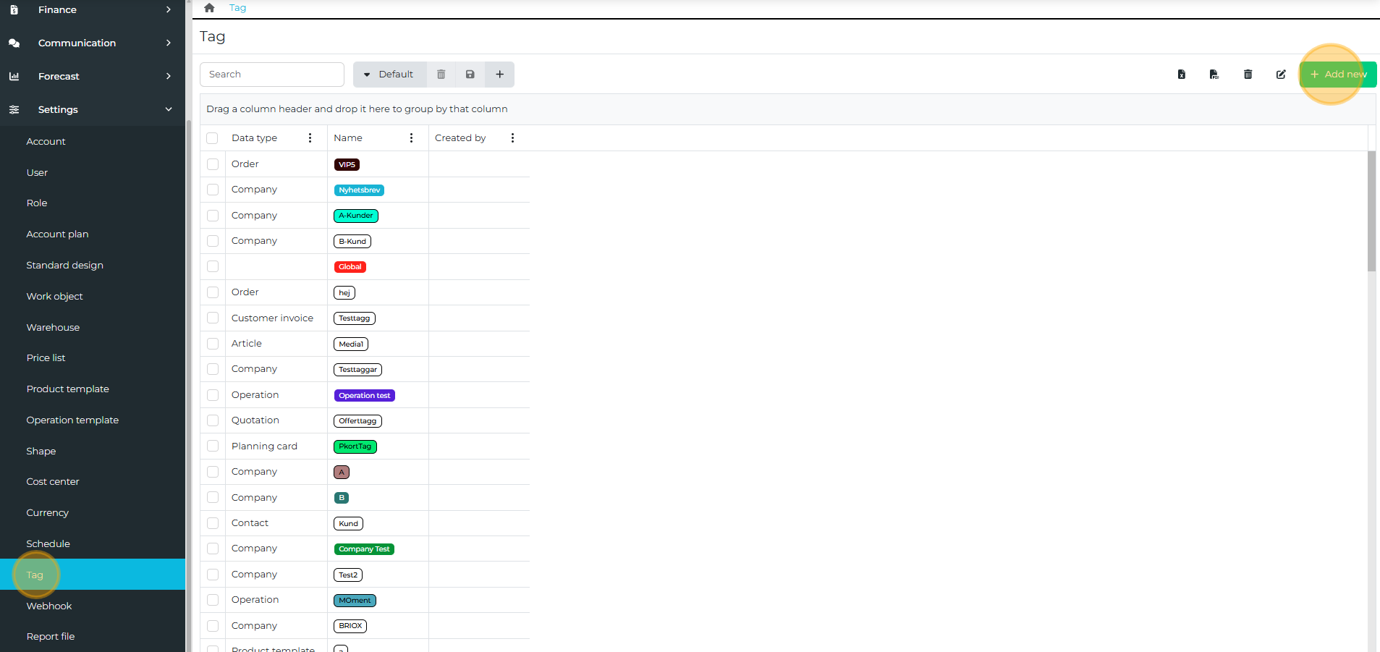Click the edit pencil icon in toolbar
The height and width of the screenshot is (652, 1380).
(1281, 75)
